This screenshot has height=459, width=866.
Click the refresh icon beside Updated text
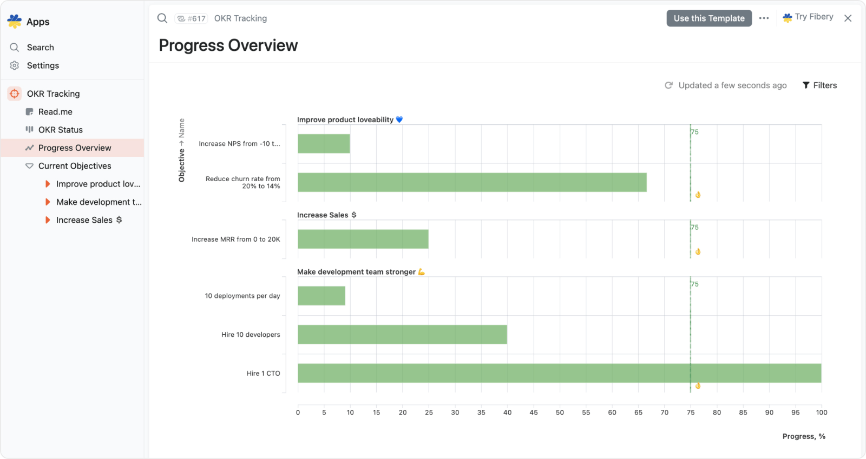668,85
